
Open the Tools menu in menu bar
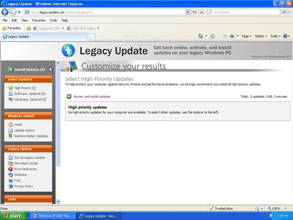click(x=54, y=20)
